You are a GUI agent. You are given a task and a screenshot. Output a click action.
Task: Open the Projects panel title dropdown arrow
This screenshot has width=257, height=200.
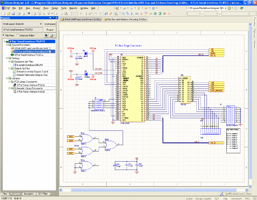tap(50, 18)
